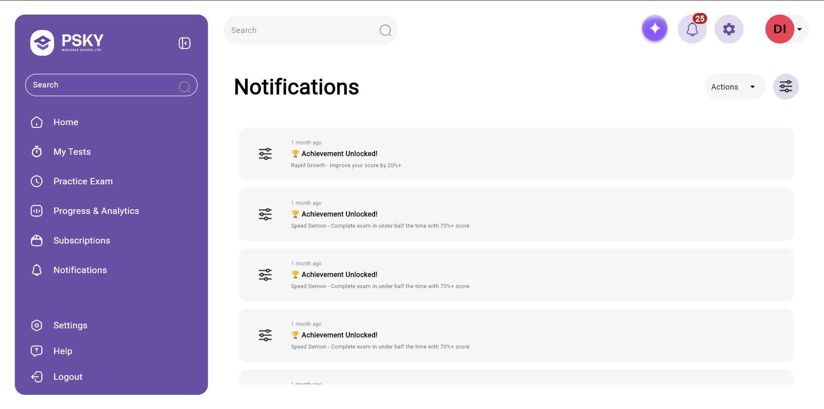Open the Home page
The width and height of the screenshot is (824, 409).
point(66,122)
